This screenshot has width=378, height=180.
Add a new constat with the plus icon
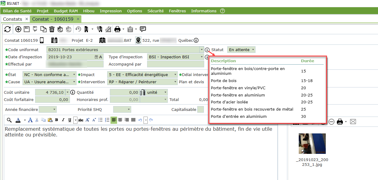[18, 29]
